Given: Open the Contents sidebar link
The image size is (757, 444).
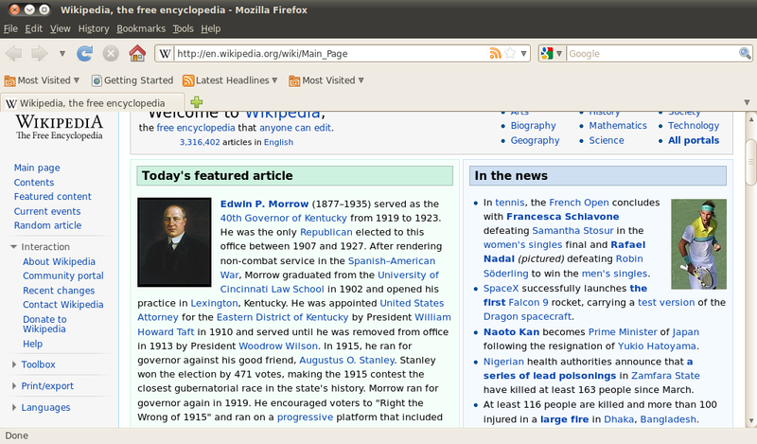Looking at the screenshot, I should click(34, 182).
